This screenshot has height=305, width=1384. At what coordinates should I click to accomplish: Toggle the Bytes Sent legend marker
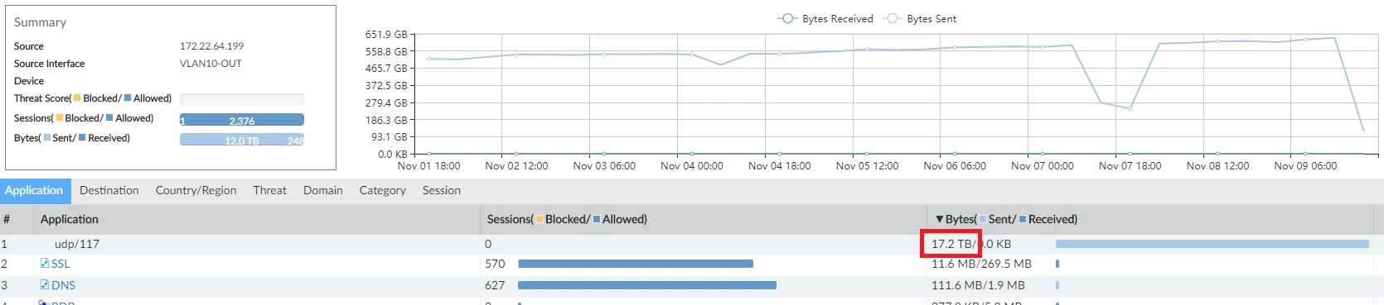tap(893, 18)
